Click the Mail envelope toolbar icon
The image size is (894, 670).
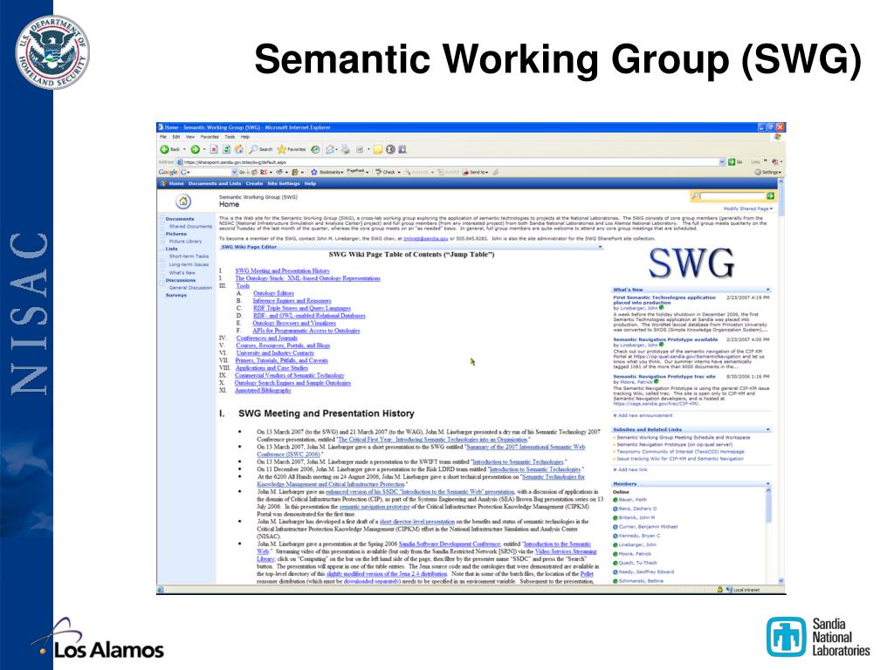[x=330, y=149]
